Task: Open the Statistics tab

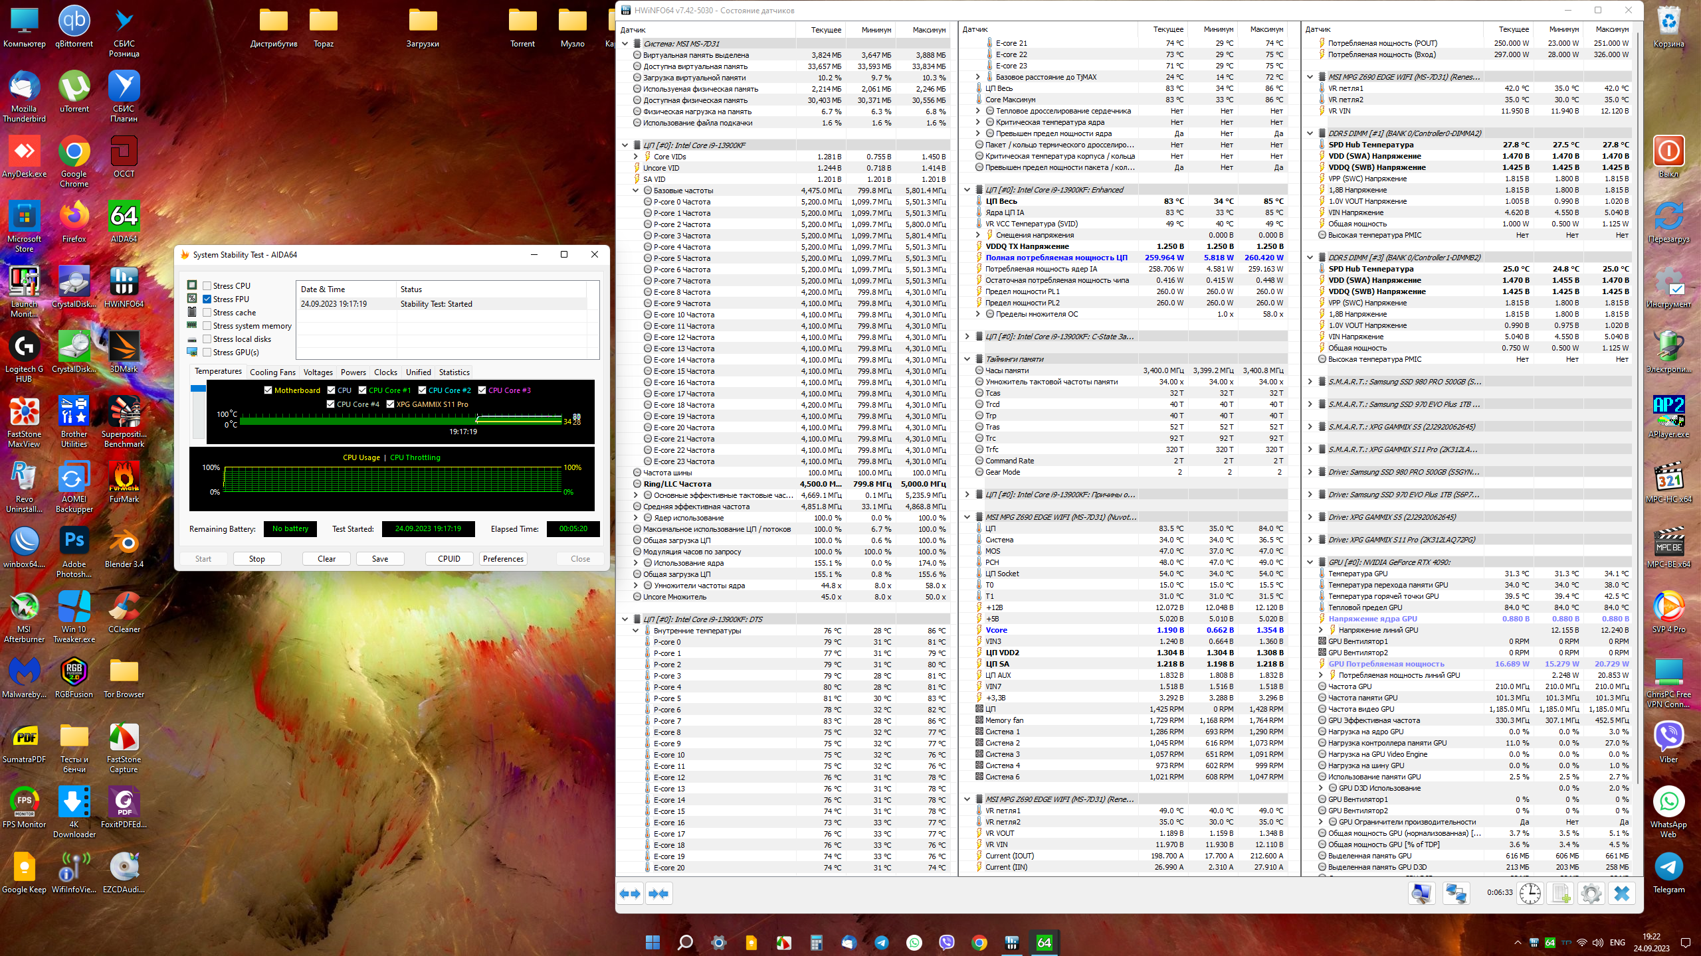Action: coord(454,372)
